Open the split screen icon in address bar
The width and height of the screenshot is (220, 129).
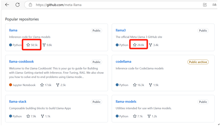205,5
